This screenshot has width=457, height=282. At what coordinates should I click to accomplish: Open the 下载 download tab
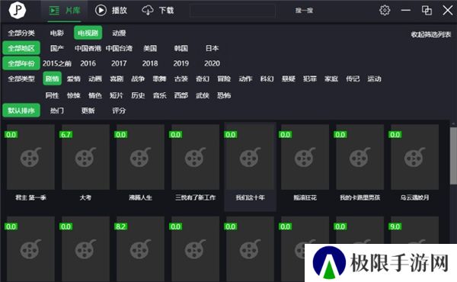click(x=158, y=11)
